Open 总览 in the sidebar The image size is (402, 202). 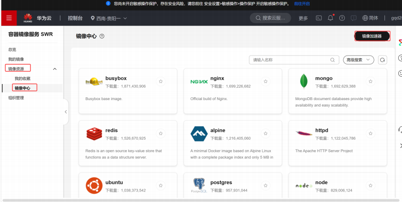tap(12, 50)
